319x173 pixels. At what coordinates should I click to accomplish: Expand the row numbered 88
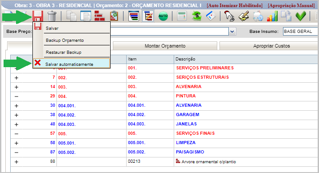16,162
